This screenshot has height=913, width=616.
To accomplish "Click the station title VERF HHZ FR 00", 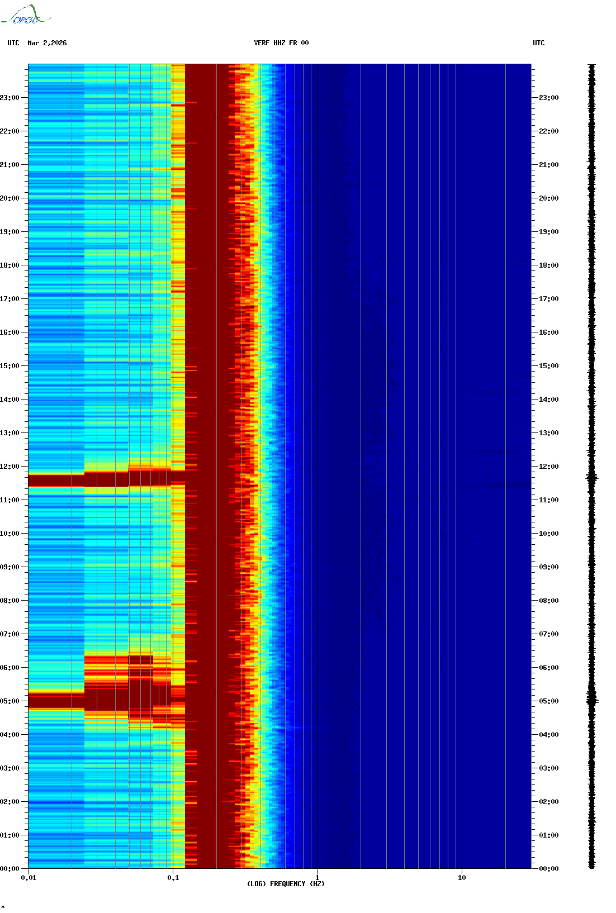I will tap(281, 43).
